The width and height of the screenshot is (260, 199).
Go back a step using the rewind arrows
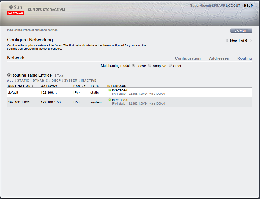pos(226,40)
